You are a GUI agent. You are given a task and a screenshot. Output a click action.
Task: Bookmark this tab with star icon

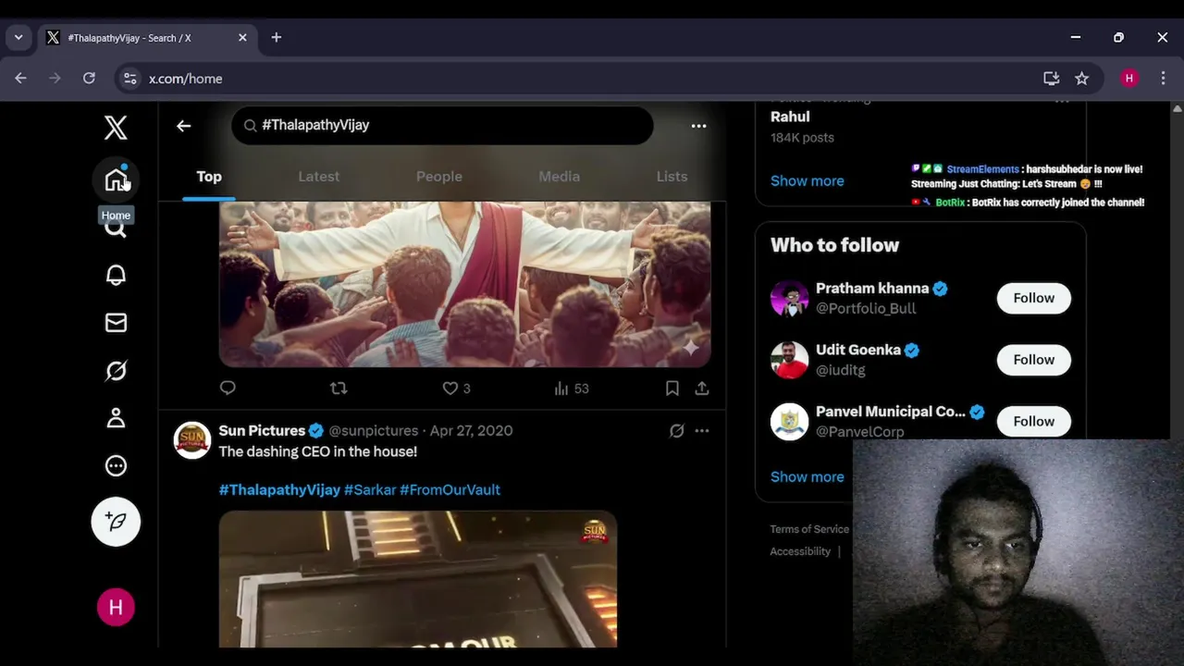point(1081,79)
